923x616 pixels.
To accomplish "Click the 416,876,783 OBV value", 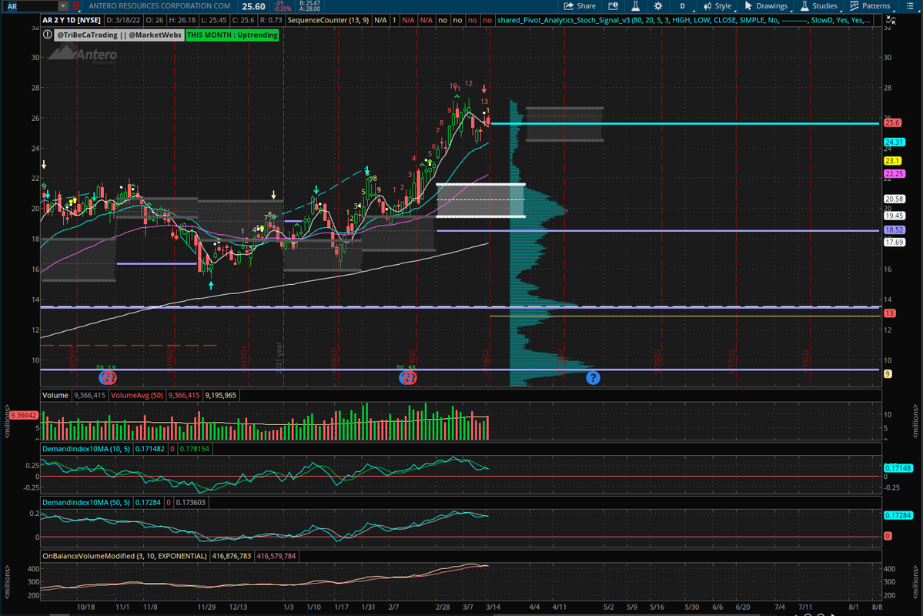I will [232, 556].
